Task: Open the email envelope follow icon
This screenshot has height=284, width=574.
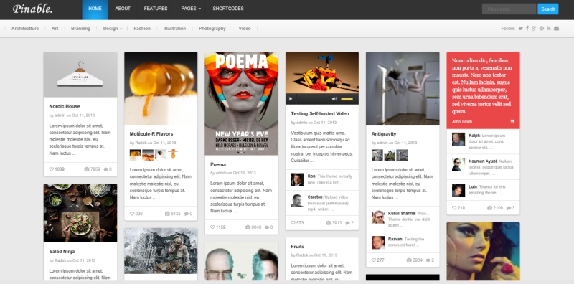Action: pyautogui.click(x=557, y=28)
